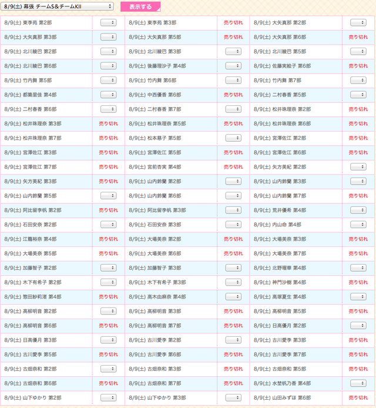Open quantity dropdown for 東李苑 第2部
The width and height of the screenshot is (376, 408).
coord(109,23)
